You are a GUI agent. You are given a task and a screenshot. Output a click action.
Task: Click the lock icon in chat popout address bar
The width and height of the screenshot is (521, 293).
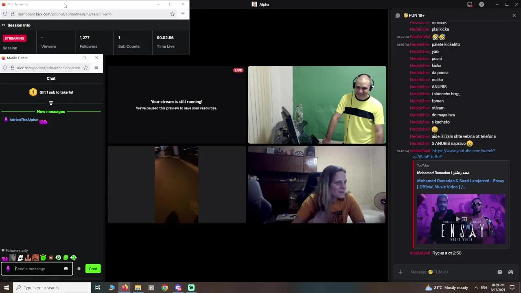[x=12, y=68]
